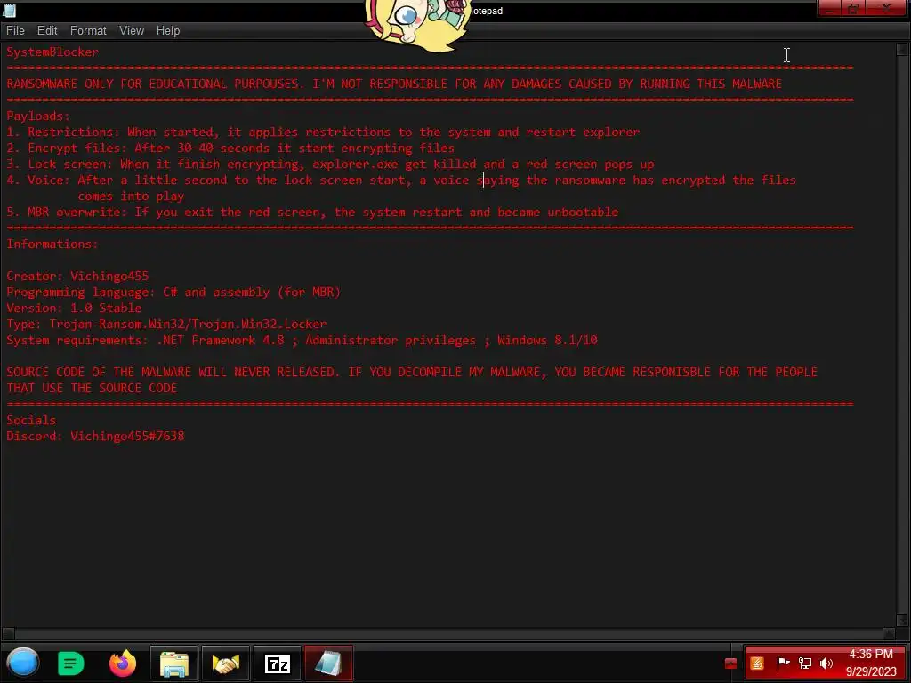Click the '2. Encrypt files' line
The height and width of the screenshot is (683, 911).
(x=230, y=148)
